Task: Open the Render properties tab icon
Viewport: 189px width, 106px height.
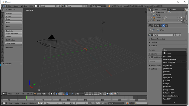Action: 155,26
